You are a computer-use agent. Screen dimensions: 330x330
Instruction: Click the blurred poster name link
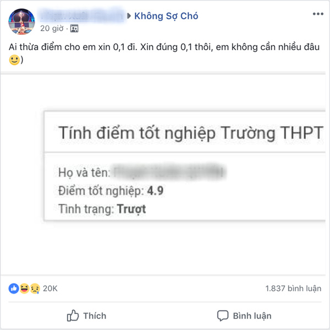82,15
